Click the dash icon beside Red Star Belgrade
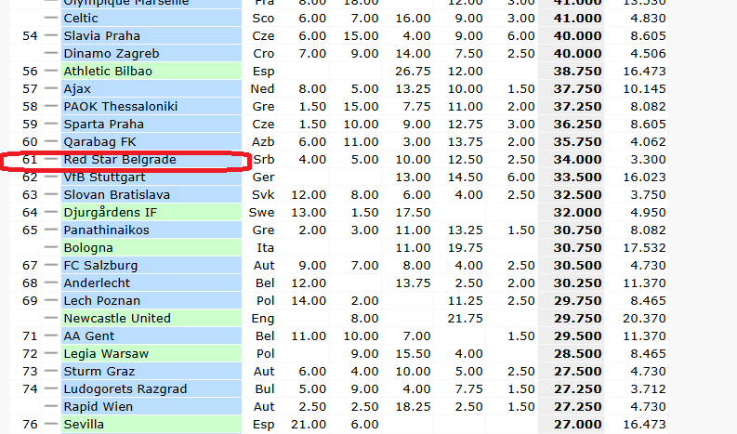Image resolution: width=737 pixels, height=434 pixels. (51, 160)
